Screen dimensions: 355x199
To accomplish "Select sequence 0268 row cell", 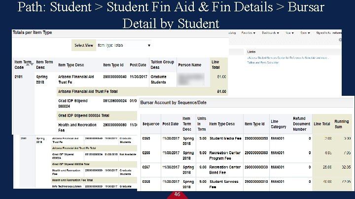I will (146, 182).
